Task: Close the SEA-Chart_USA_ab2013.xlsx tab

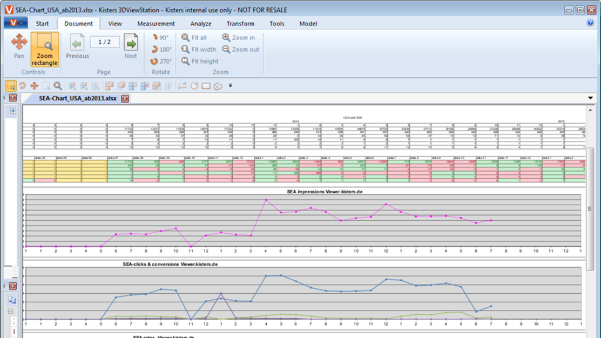Action: pyautogui.click(x=125, y=98)
